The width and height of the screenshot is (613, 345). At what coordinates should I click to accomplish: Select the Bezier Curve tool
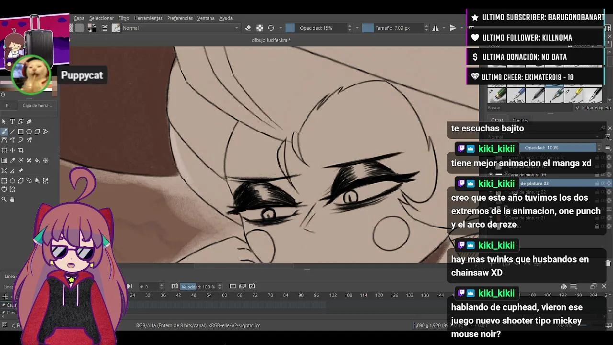(4, 140)
